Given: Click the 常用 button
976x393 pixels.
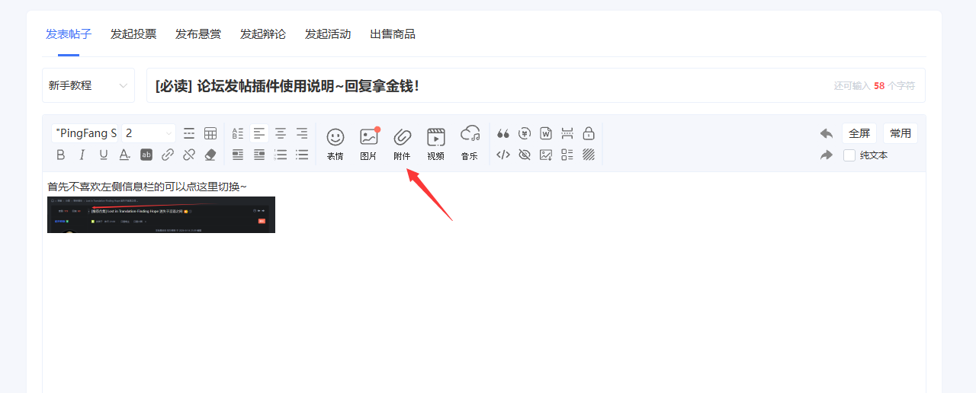Looking at the screenshot, I should 901,133.
